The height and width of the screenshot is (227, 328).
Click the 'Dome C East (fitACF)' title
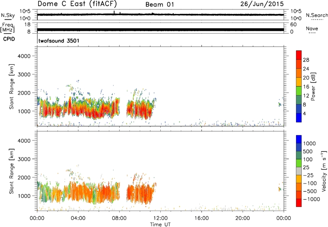(x=77, y=4)
